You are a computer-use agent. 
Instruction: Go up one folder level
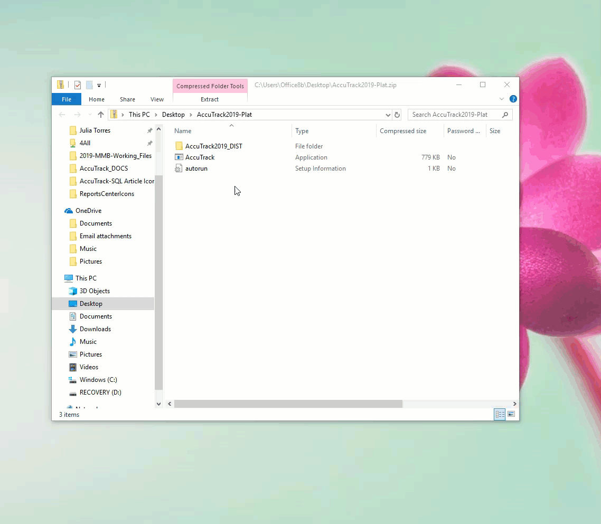(101, 115)
